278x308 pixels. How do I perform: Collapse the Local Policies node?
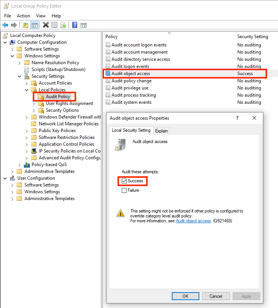(27, 90)
